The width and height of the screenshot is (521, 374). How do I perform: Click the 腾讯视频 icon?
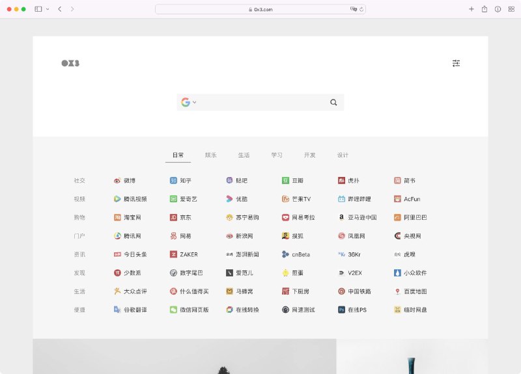pos(117,199)
